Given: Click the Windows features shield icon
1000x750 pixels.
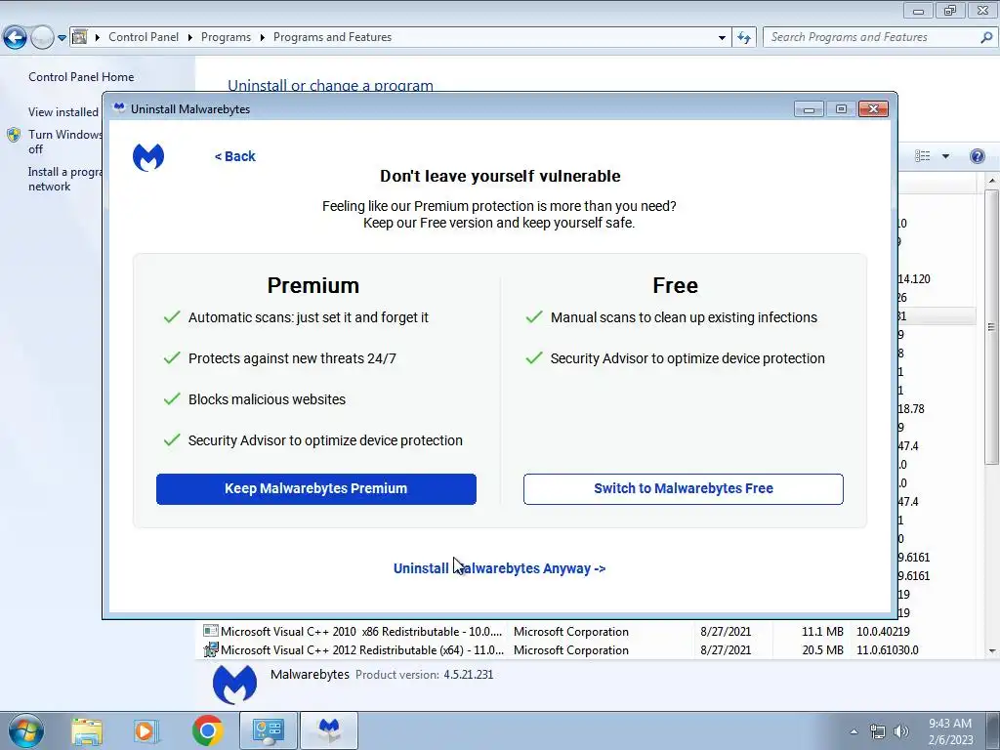Looking at the screenshot, I should 14,135.
